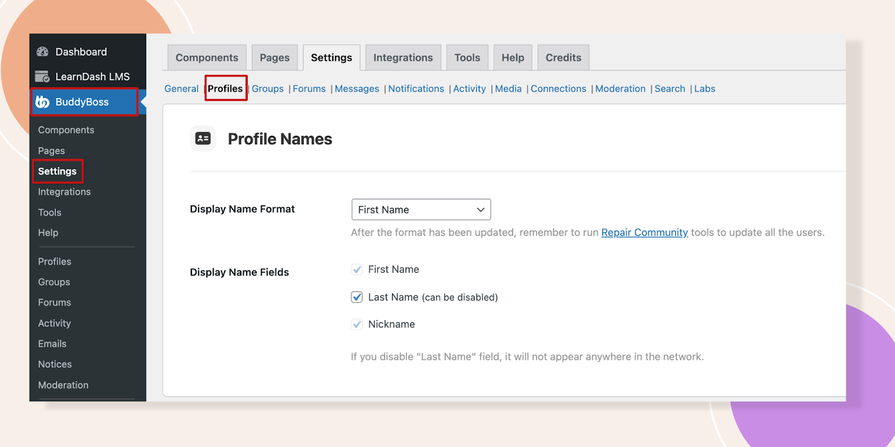Viewport: 895px width, 447px height.
Task: Open the Credits tab
Action: pyautogui.click(x=563, y=58)
